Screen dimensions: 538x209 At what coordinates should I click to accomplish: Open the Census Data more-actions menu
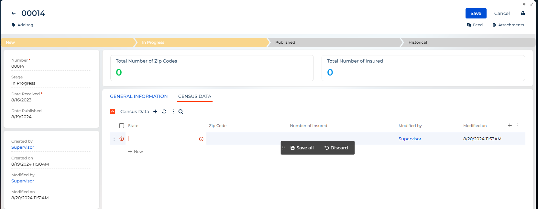173,111
